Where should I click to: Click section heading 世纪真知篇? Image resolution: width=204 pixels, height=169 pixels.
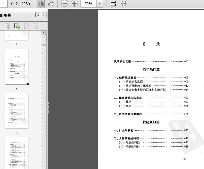pos(151,122)
